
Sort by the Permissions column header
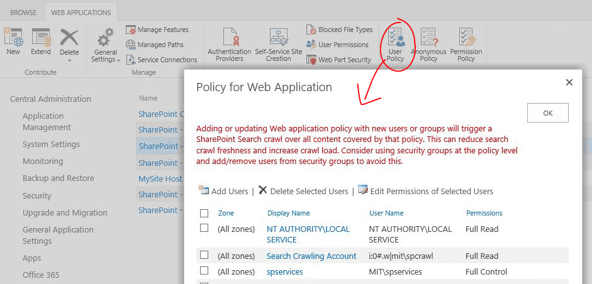click(x=484, y=213)
